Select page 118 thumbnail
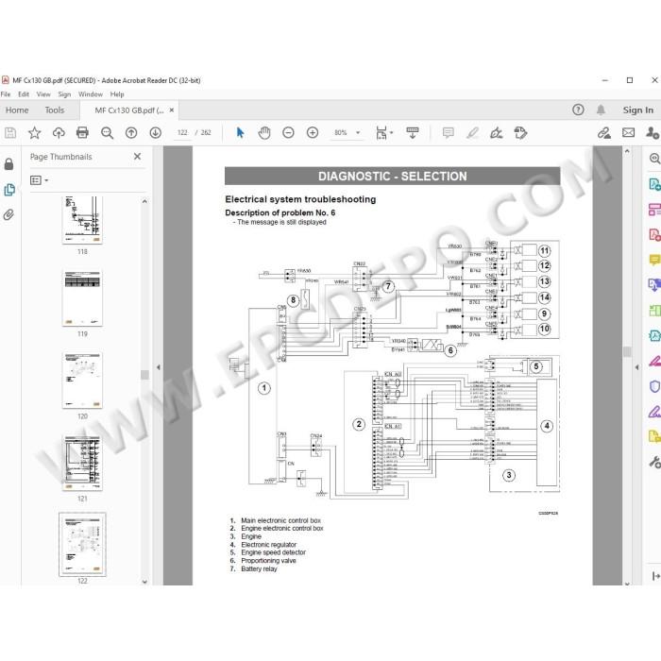The image size is (661, 661). pos(83,220)
